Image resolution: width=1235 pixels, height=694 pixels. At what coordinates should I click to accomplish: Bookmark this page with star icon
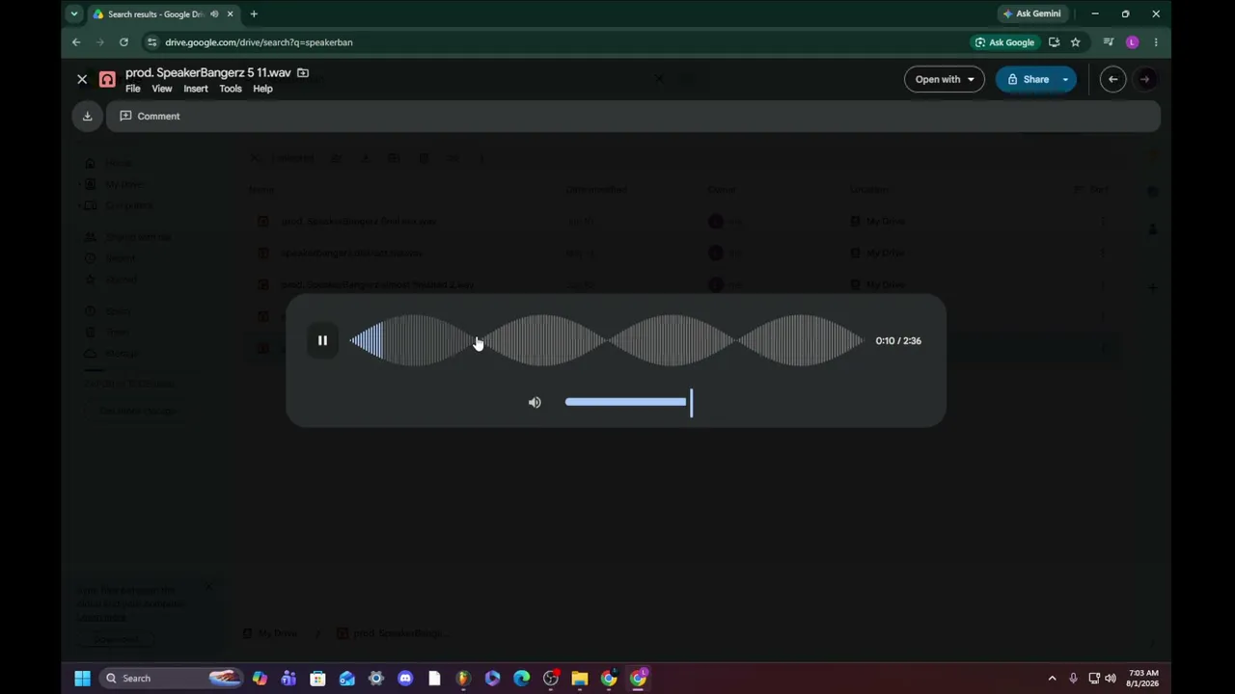[x=1075, y=42]
